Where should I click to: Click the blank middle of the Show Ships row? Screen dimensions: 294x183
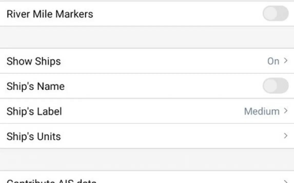154,61
